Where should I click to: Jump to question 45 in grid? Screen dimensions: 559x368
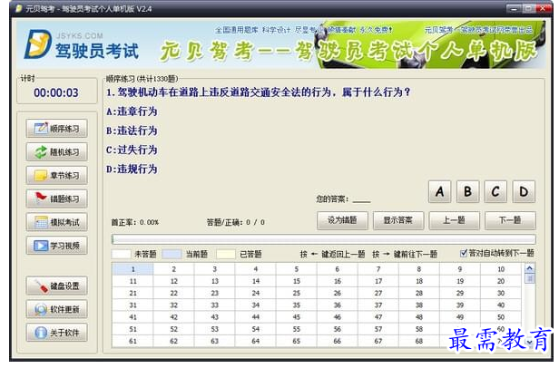click(x=296, y=317)
